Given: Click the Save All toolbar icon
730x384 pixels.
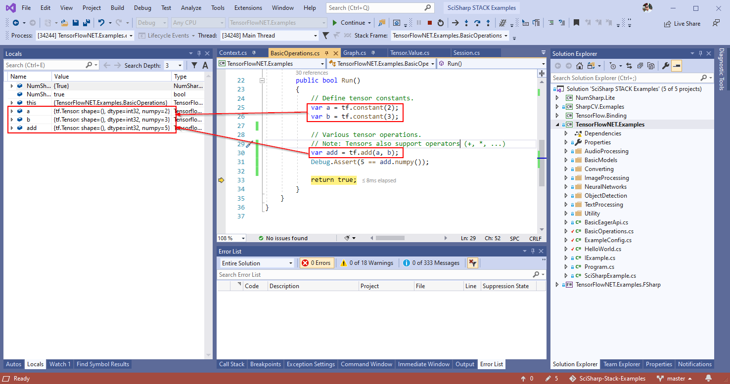Looking at the screenshot, I should click(86, 23).
